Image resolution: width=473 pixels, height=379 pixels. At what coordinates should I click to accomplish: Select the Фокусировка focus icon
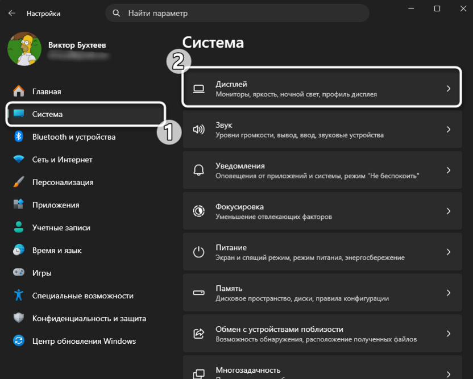(x=198, y=211)
